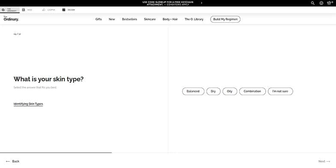This screenshot has height=168, width=336.
Task: Switch to the NIOD brand tab
Action: coord(27,10)
